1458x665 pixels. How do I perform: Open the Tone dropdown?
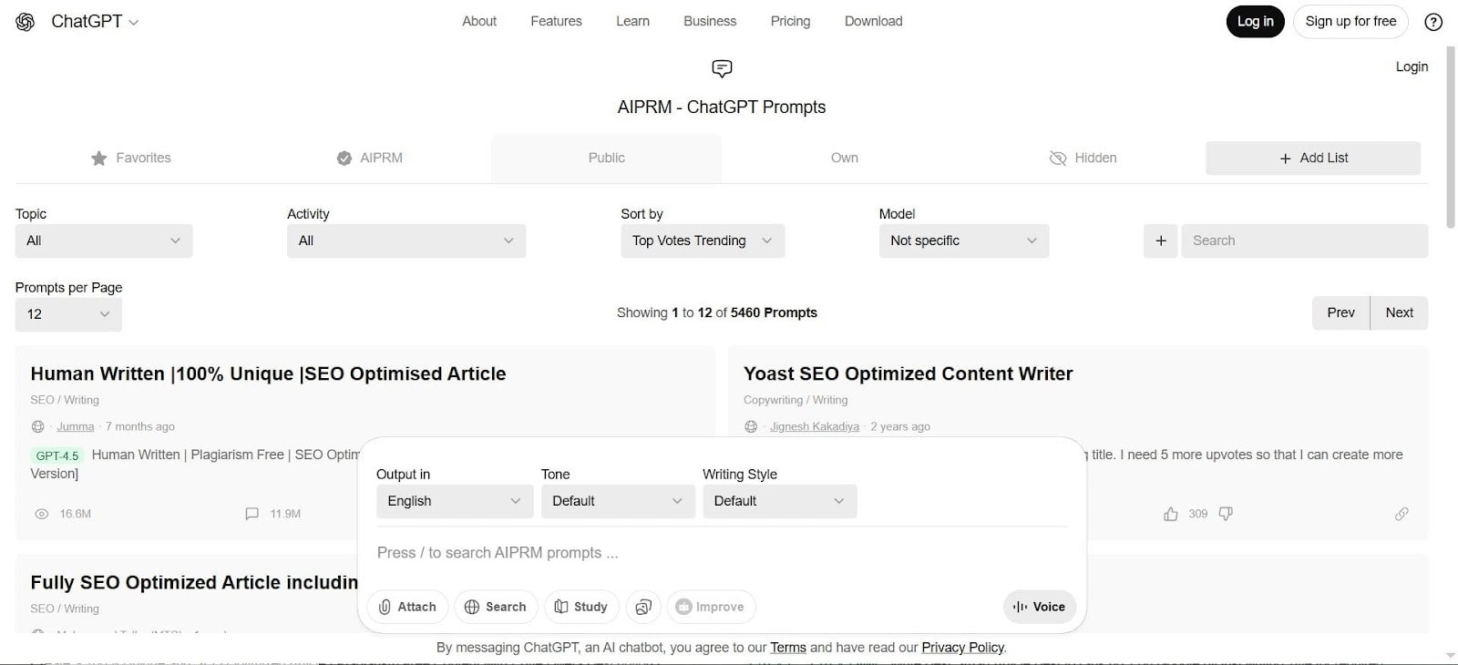[x=618, y=501]
